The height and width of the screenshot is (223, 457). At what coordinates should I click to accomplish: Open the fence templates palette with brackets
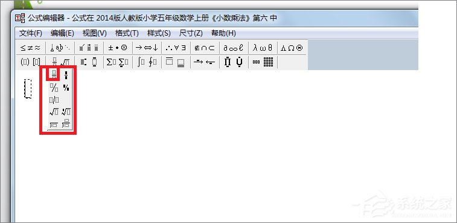(x=30, y=62)
